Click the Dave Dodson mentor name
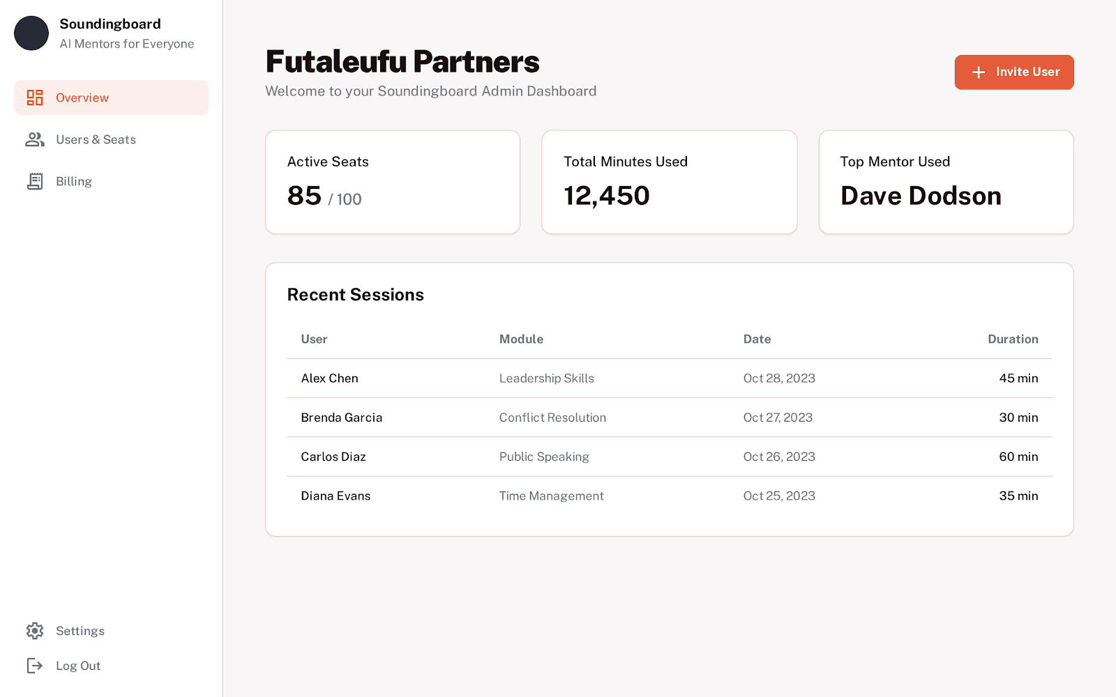The height and width of the screenshot is (697, 1116). pos(921,196)
